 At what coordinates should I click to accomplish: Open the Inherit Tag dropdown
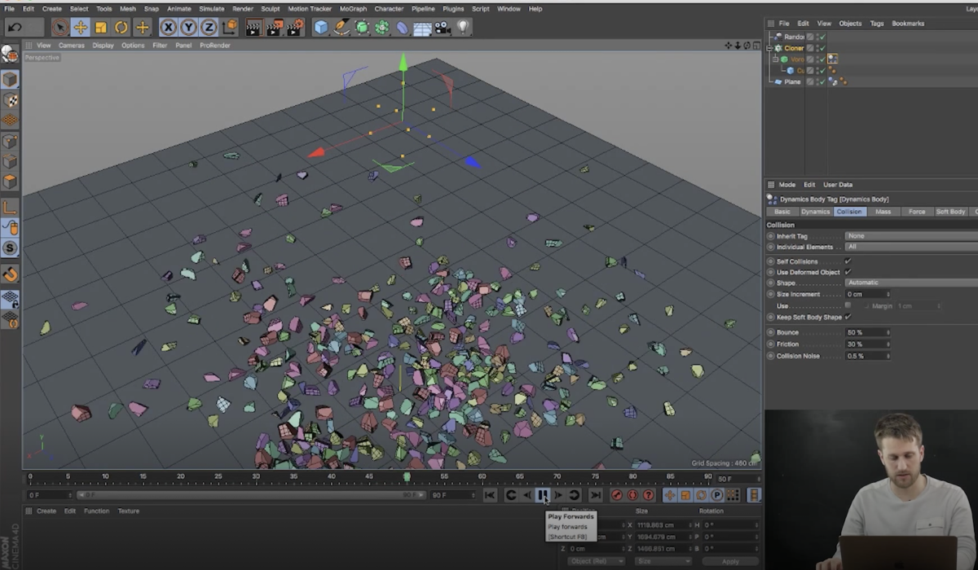pyautogui.click(x=910, y=236)
